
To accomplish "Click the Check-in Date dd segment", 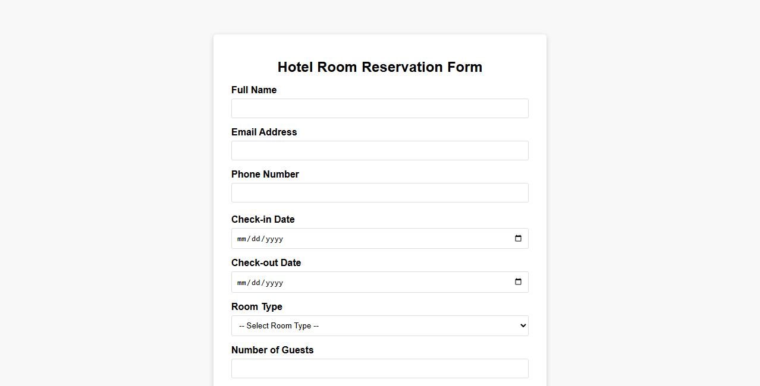I will tap(255, 239).
